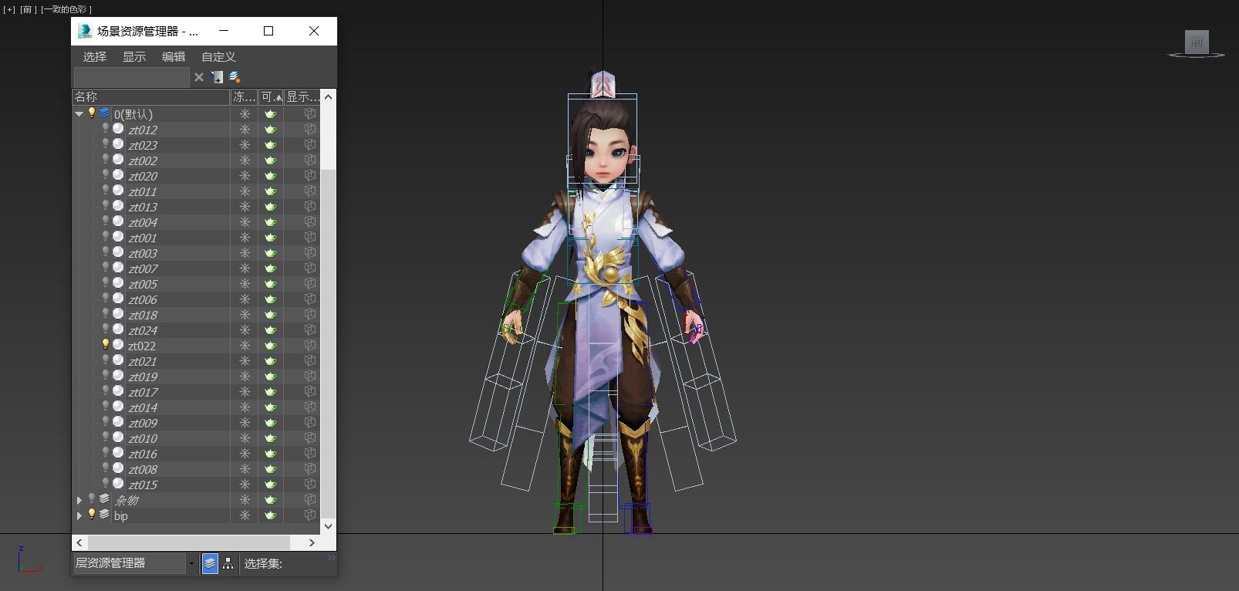Click renderable teapot icon for zt002
This screenshot has width=1239, height=591.
[x=271, y=160]
